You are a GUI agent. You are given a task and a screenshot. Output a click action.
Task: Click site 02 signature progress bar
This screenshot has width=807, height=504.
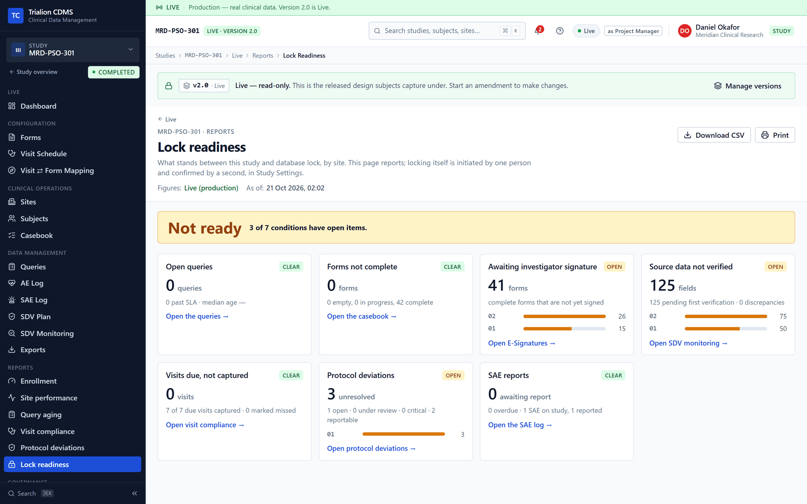tap(564, 316)
